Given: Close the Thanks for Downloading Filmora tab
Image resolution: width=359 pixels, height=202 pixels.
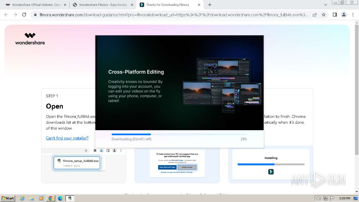Looking at the screenshot, I should click(x=199, y=5).
